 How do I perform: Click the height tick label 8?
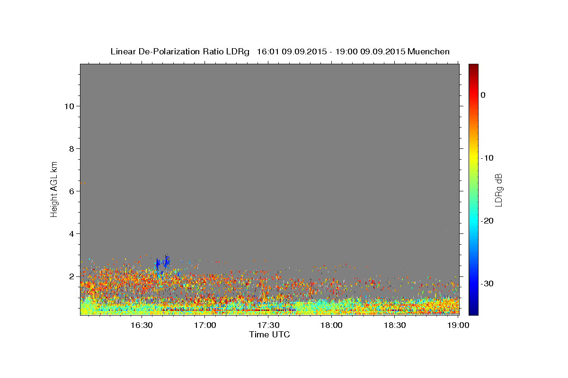point(72,149)
